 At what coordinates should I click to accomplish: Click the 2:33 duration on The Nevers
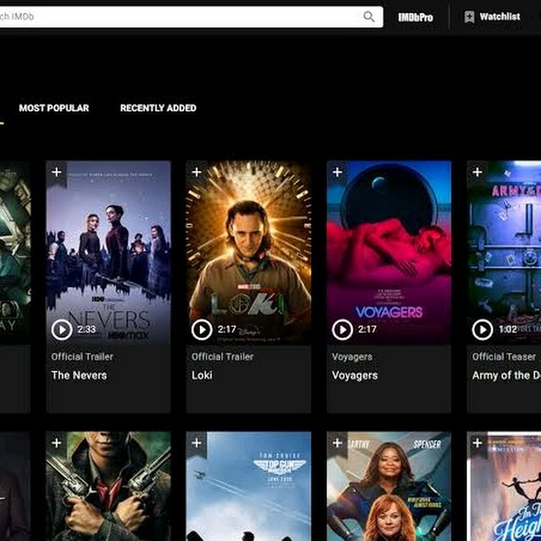(x=87, y=329)
